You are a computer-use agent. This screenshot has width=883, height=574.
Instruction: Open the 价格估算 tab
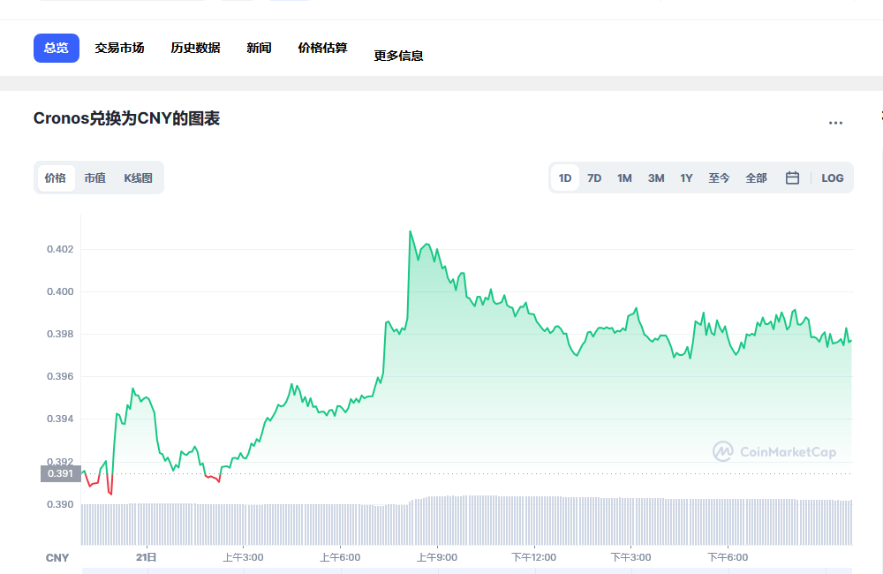321,48
